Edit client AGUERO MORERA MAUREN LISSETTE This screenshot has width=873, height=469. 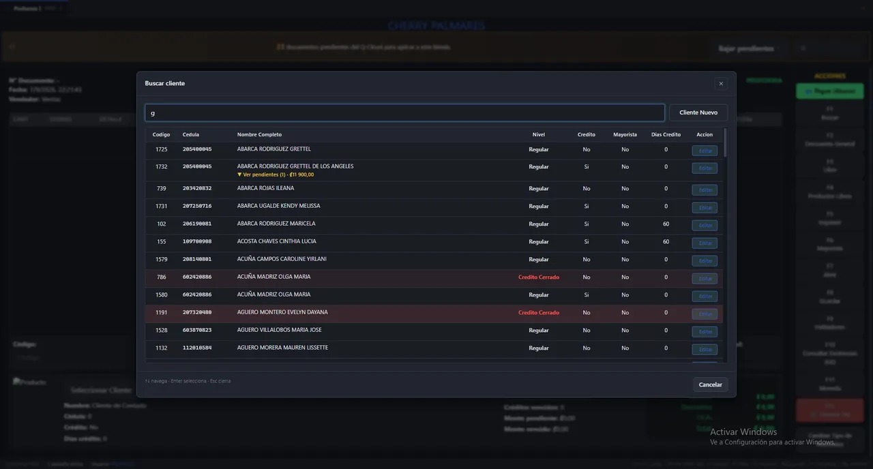click(705, 349)
